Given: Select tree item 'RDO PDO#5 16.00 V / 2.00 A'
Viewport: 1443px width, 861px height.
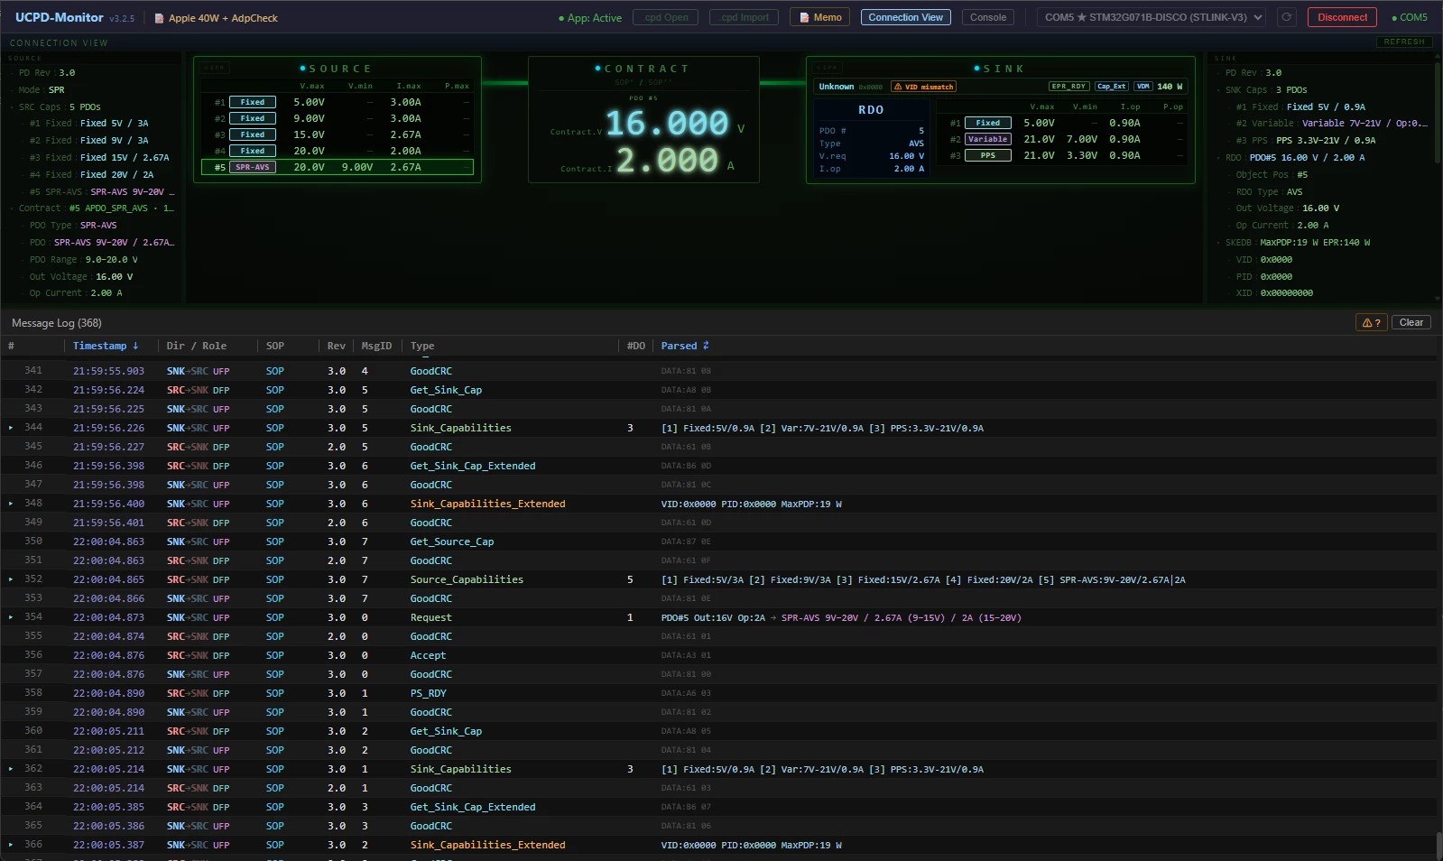Looking at the screenshot, I should (1295, 158).
